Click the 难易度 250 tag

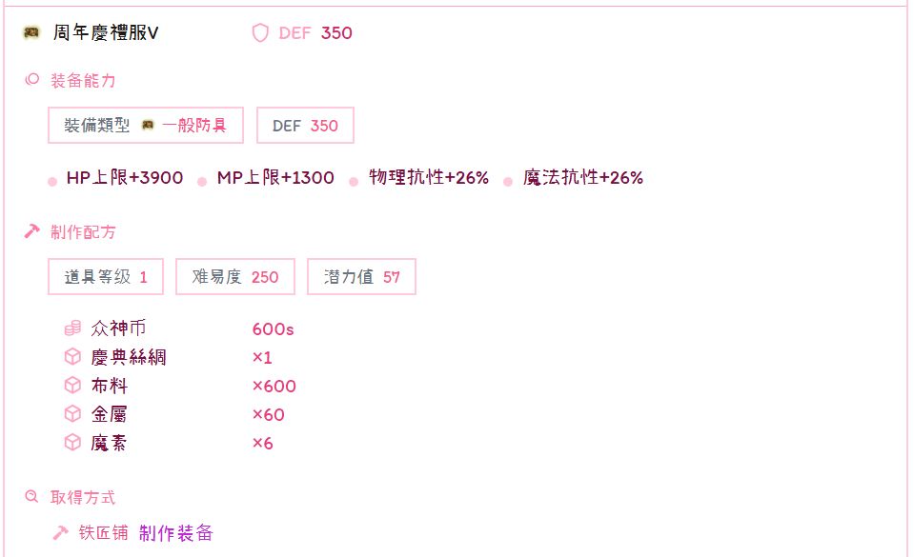tap(235, 277)
